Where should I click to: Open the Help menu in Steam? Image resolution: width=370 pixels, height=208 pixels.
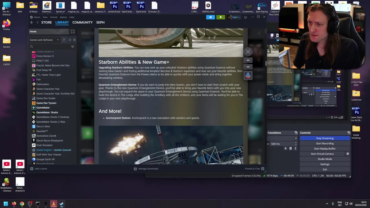pyautogui.click(x=72, y=17)
